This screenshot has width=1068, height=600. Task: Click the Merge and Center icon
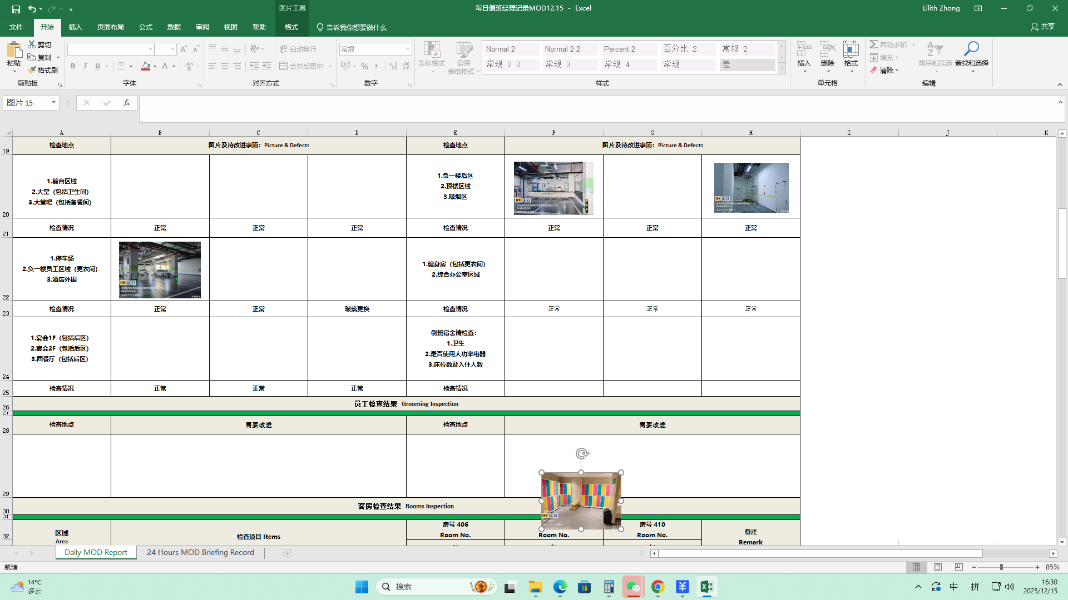point(283,66)
